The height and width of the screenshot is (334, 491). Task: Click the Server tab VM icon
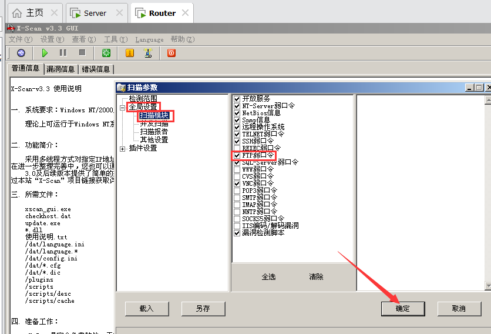75,13
